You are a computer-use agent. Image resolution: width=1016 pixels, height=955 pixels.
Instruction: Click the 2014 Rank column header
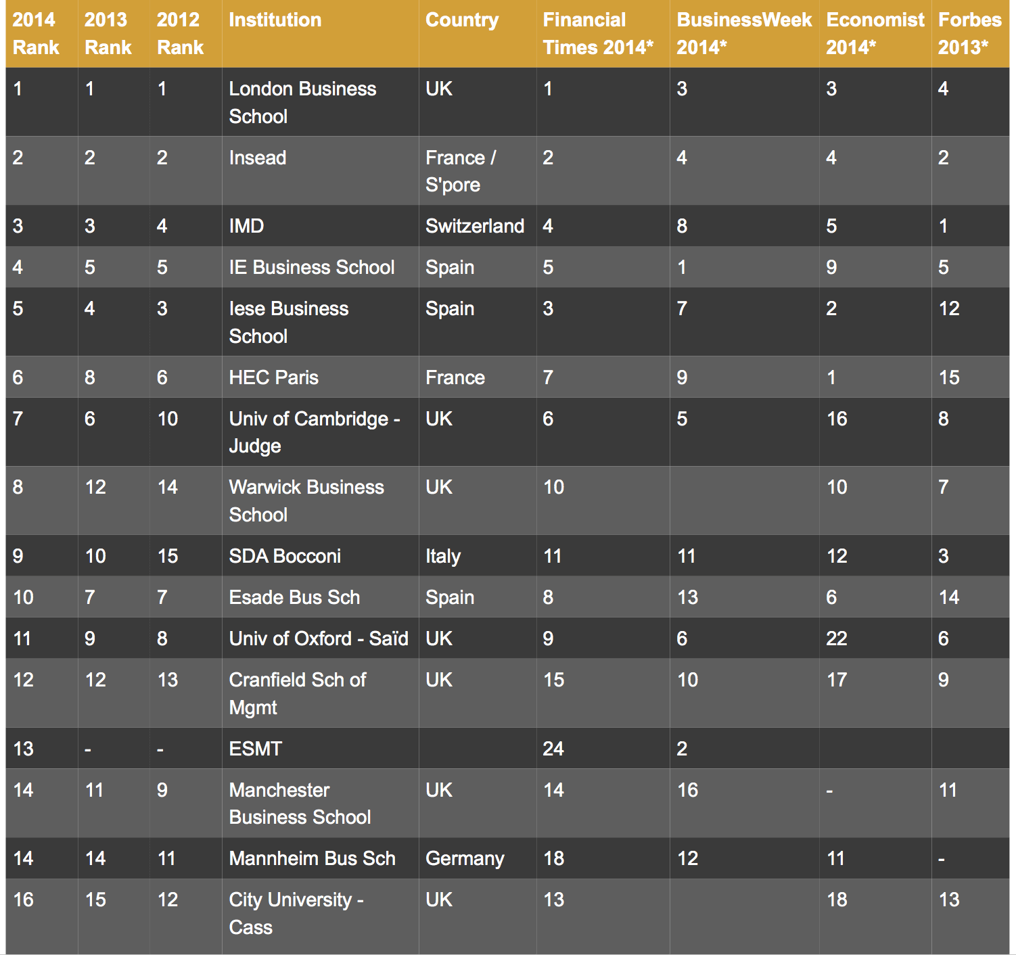[x=42, y=34]
